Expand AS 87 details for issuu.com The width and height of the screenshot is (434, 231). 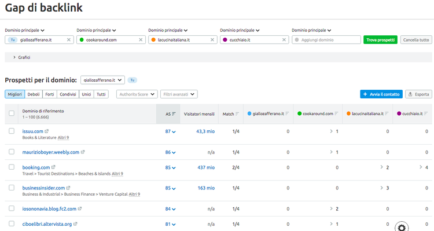[170, 131]
